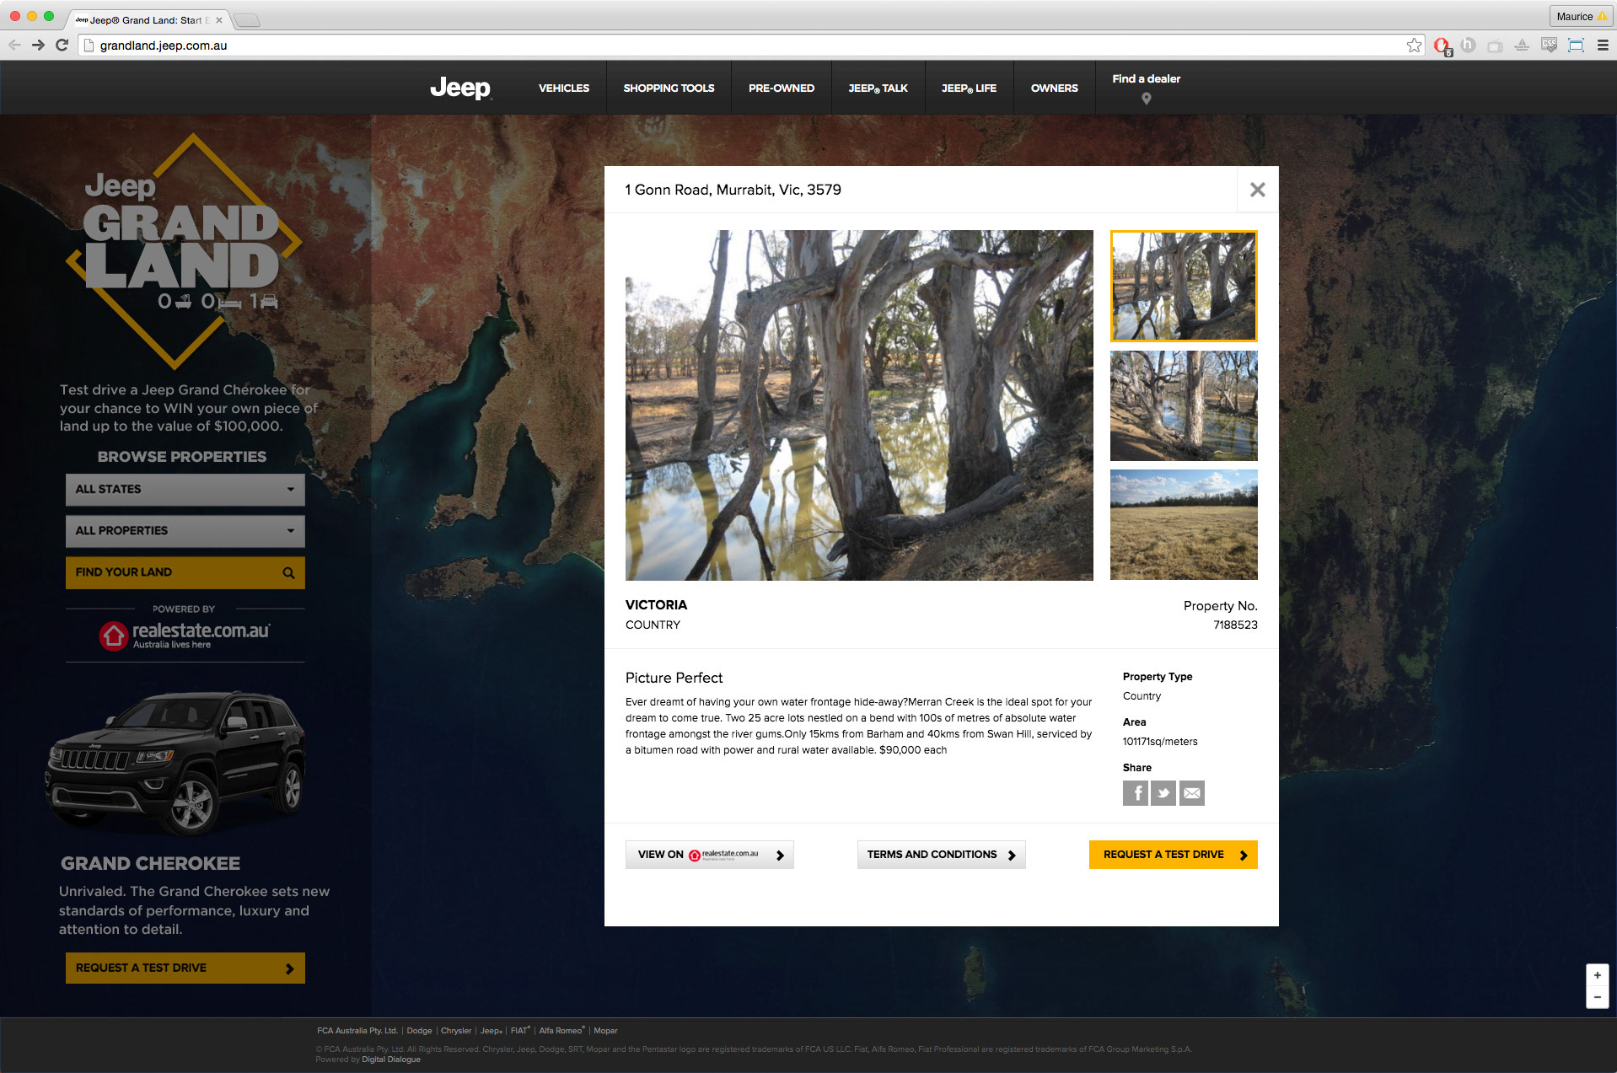Open the JEEP LIFE menu
This screenshot has width=1617, height=1073.
969,88
